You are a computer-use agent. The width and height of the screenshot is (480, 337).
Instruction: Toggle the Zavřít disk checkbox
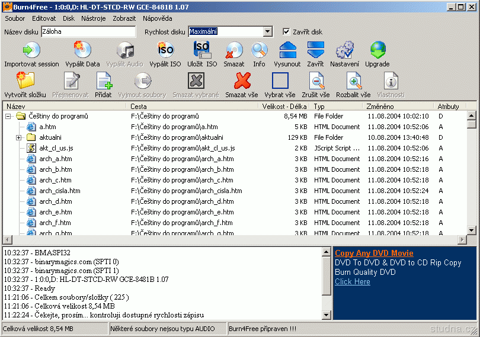click(x=286, y=32)
